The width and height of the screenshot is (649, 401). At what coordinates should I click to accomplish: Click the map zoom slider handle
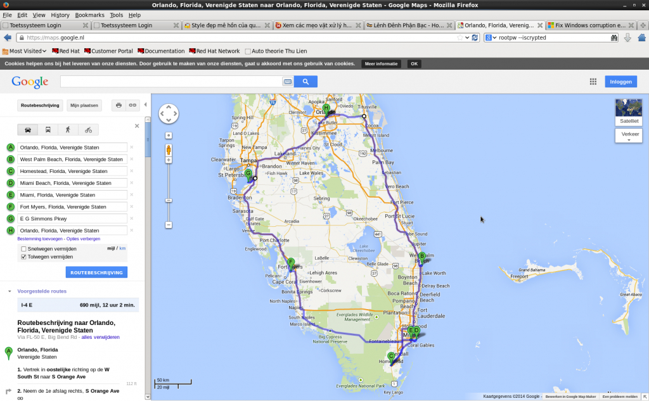(169, 200)
